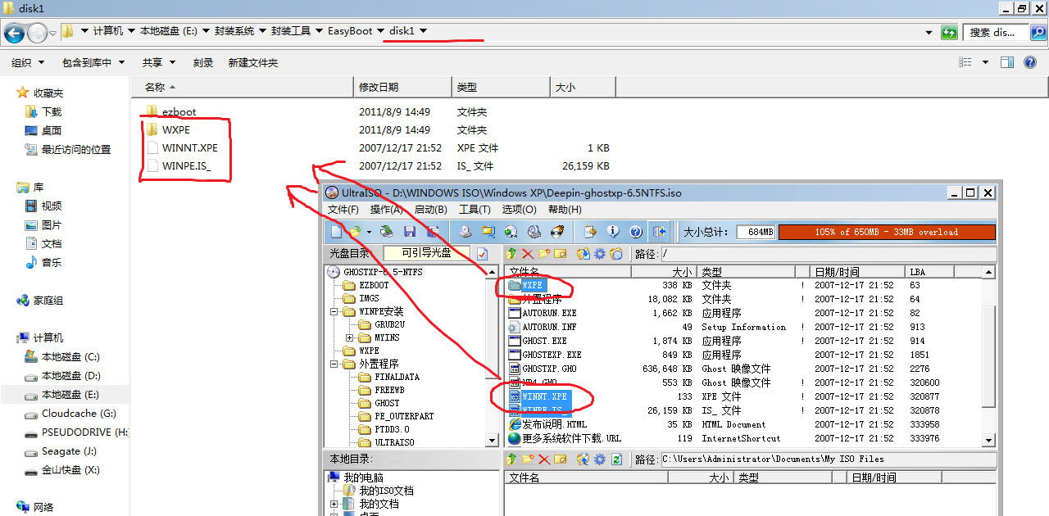Click the 封装工具 breadcrumb segment
This screenshot has width=1049, height=516.
pos(290,31)
